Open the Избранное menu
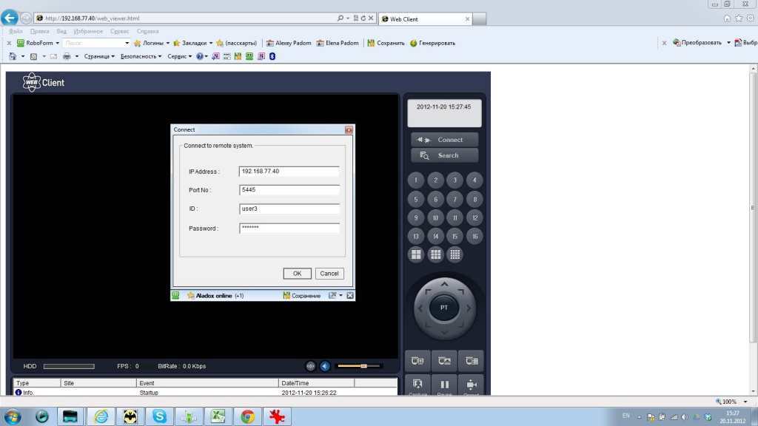The image size is (758, 426). coord(88,32)
